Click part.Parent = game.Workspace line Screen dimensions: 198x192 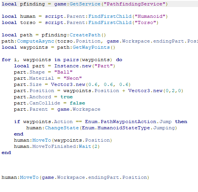coord(57,109)
